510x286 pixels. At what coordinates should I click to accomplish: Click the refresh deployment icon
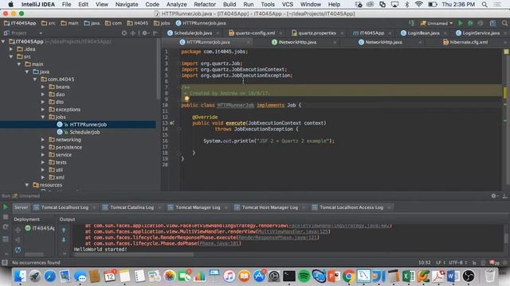click(18, 249)
